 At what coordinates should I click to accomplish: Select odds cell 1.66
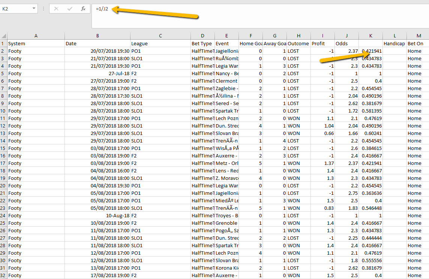click(346, 133)
